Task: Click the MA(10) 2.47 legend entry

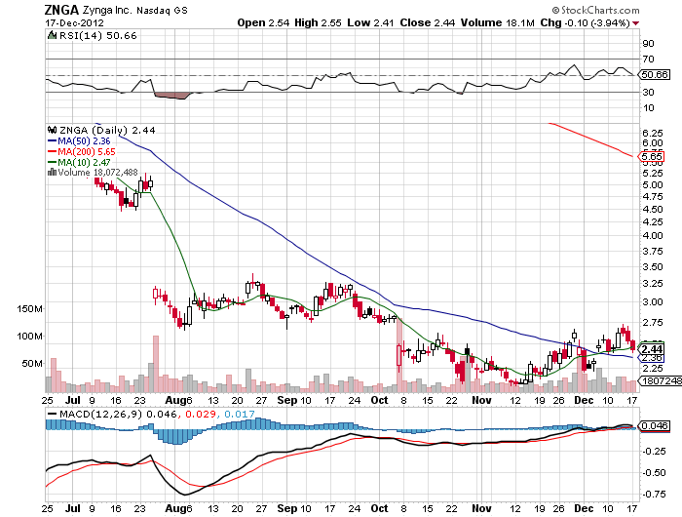Action: click(79, 162)
